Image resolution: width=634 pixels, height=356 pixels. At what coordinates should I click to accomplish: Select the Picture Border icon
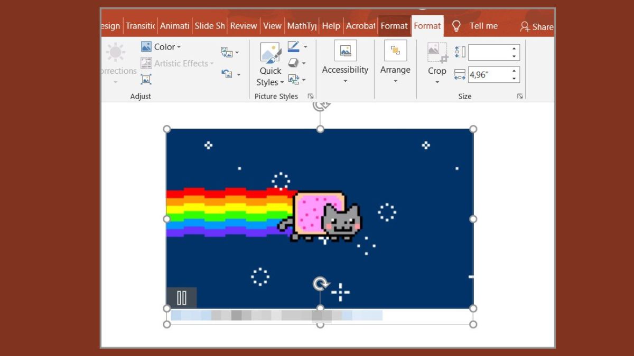click(294, 46)
